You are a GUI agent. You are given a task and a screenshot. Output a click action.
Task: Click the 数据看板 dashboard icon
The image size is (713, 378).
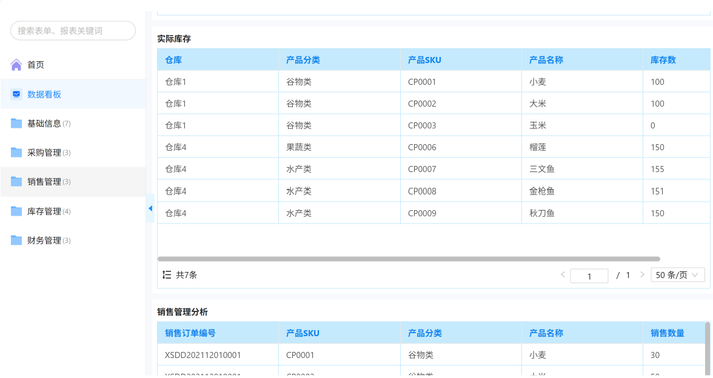tap(16, 94)
